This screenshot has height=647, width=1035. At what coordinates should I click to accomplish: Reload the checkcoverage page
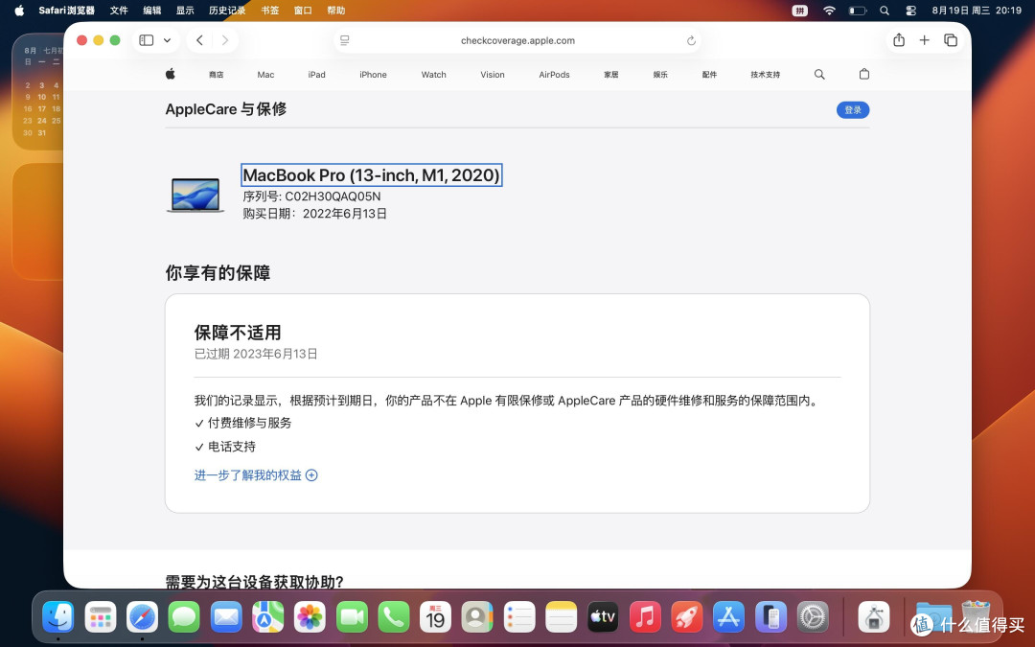pos(691,40)
